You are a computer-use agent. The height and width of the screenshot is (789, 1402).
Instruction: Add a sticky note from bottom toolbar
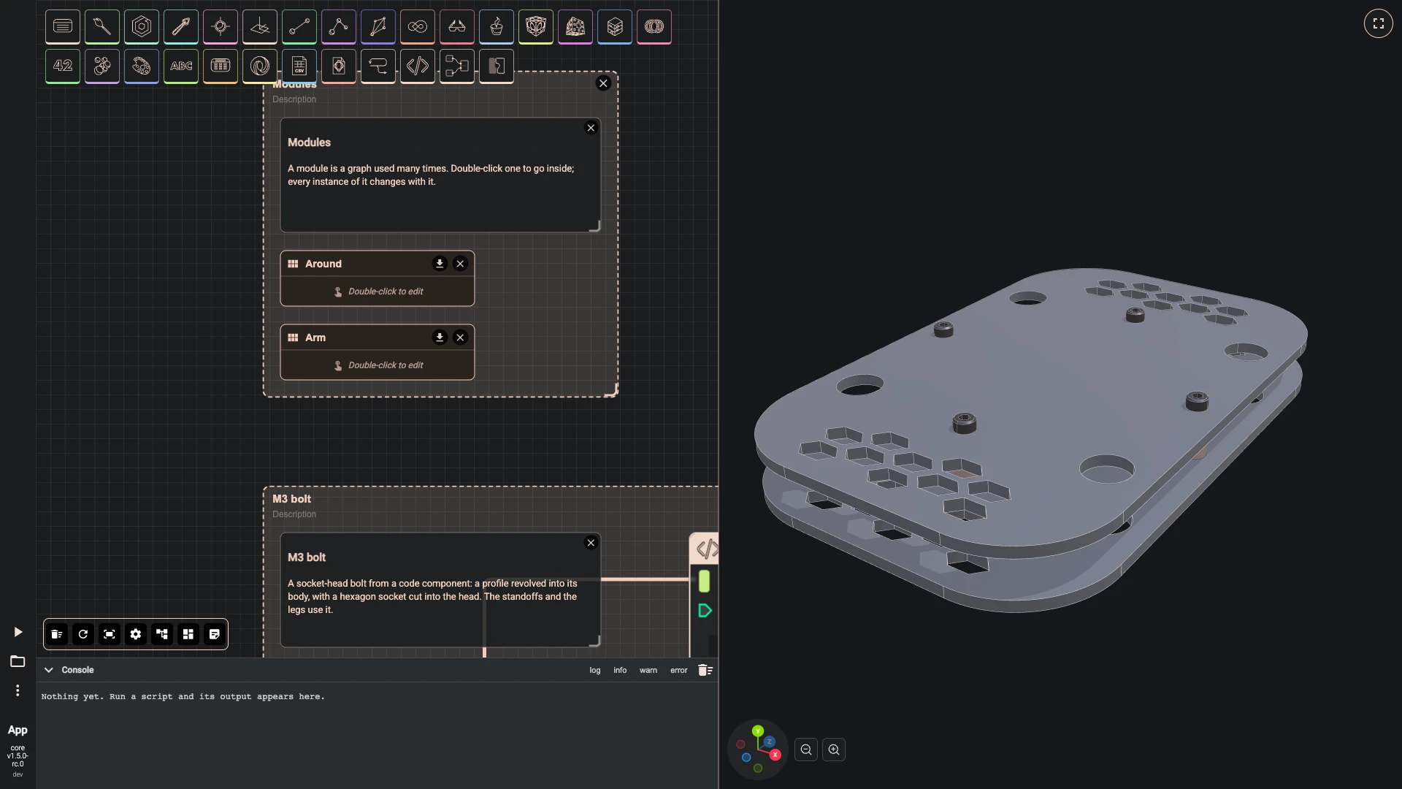pyautogui.click(x=215, y=634)
